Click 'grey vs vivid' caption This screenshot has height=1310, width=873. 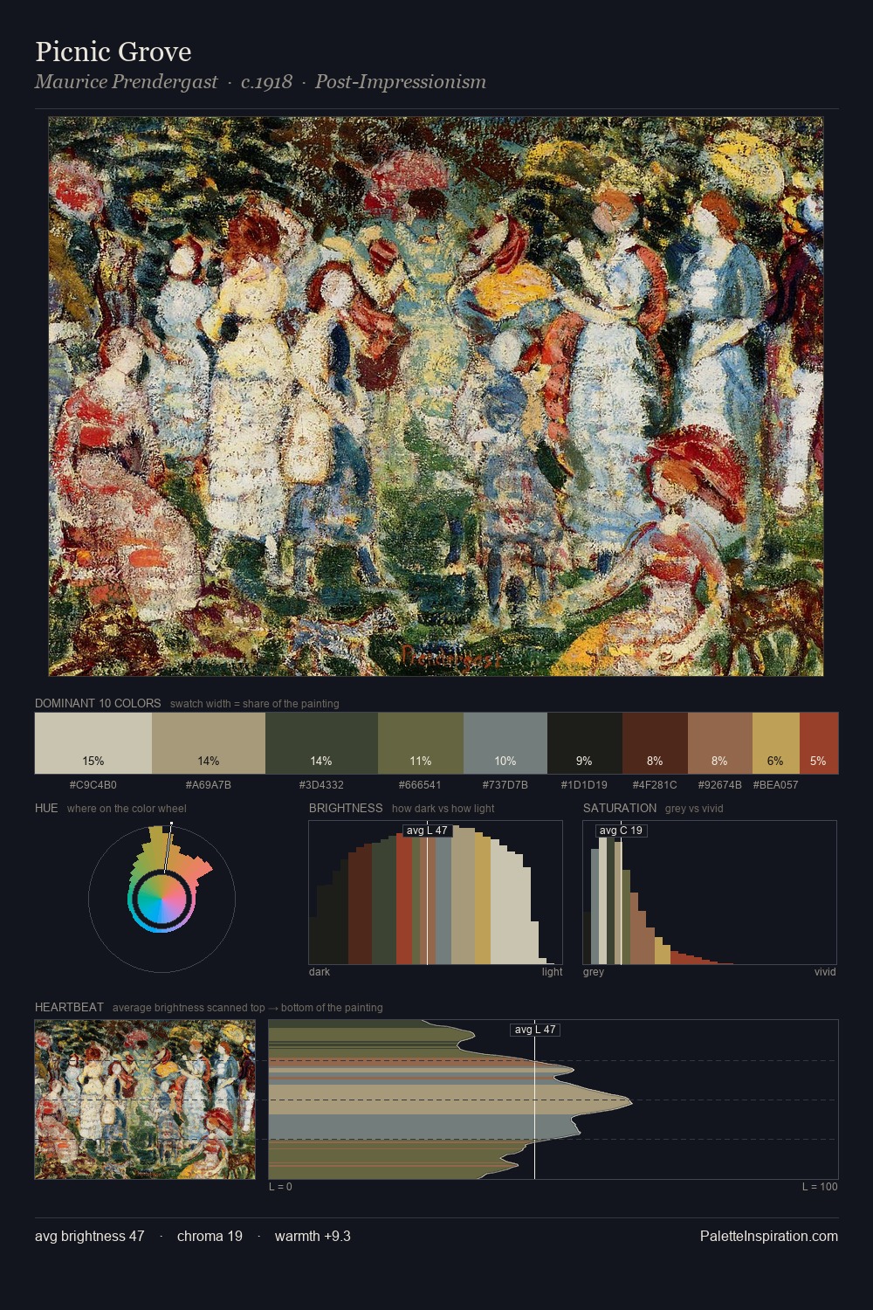pyautogui.click(x=694, y=809)
